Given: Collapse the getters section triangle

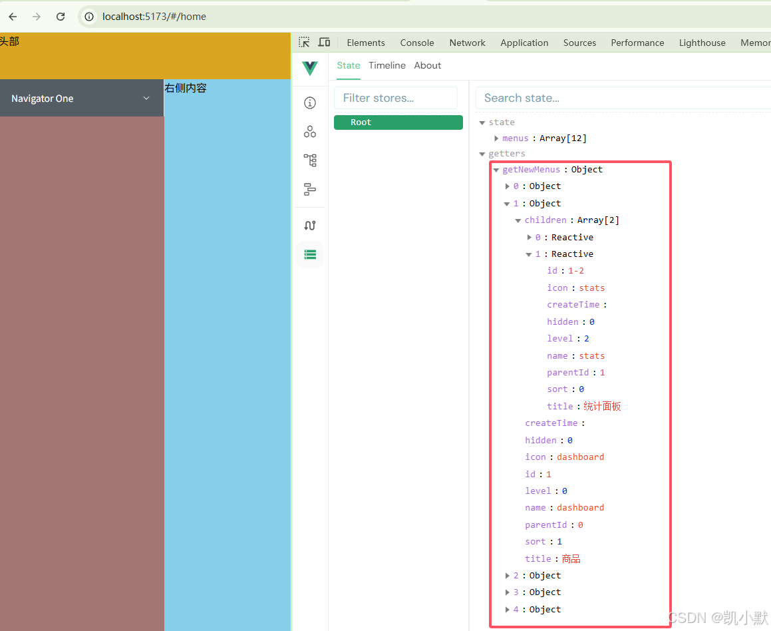Looking at the screenshot, I should pyautogui.click(x=482, y=154).
